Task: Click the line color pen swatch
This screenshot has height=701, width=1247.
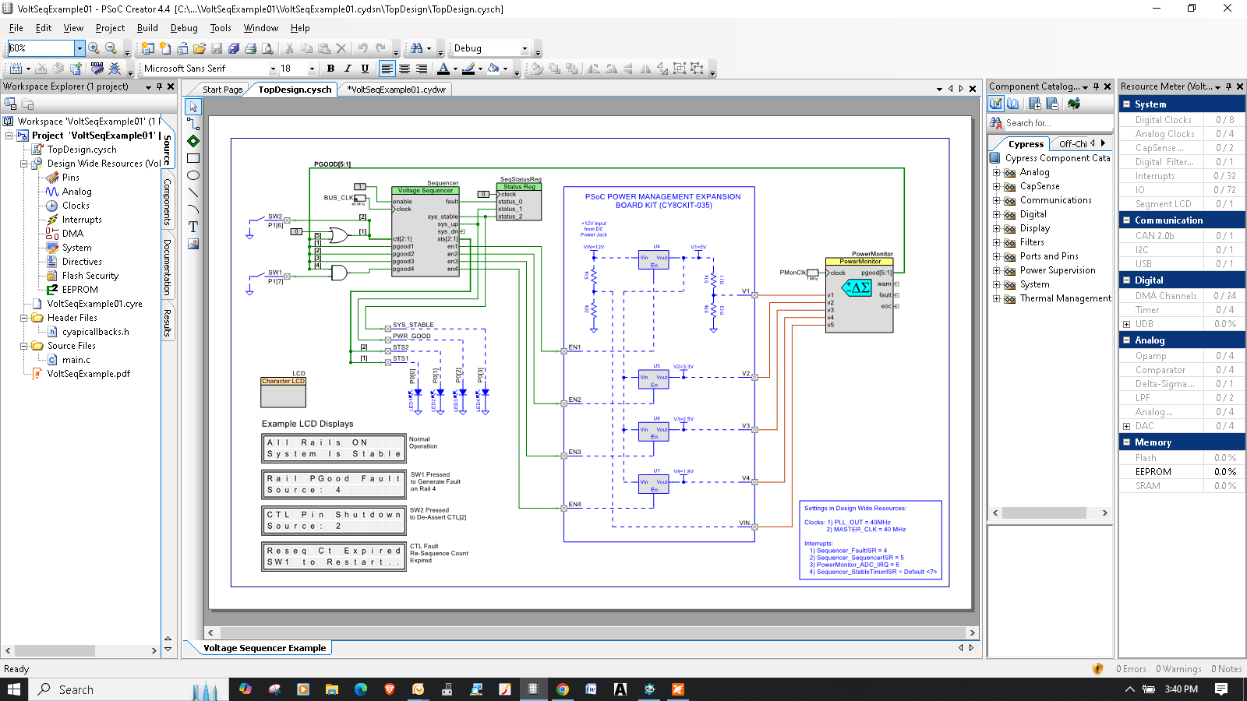Action: pyautogui.click(x=468, y=69)
